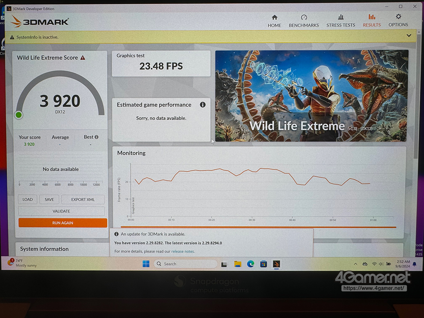Open the BENCHMARKS tab
Image resolution: width=424 pixels, height=318 pixels.
tap(304, 21)
